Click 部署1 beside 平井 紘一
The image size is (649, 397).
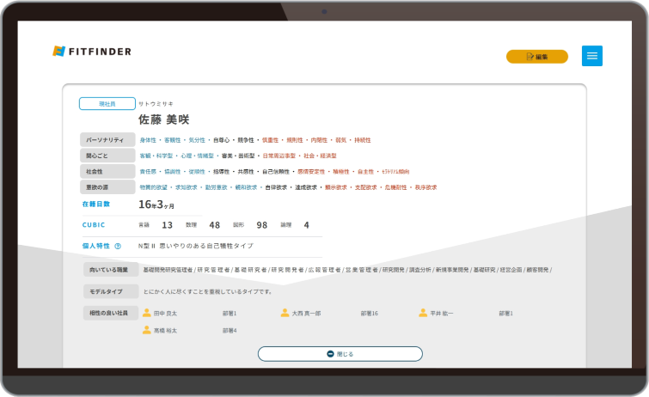point(505,314)
